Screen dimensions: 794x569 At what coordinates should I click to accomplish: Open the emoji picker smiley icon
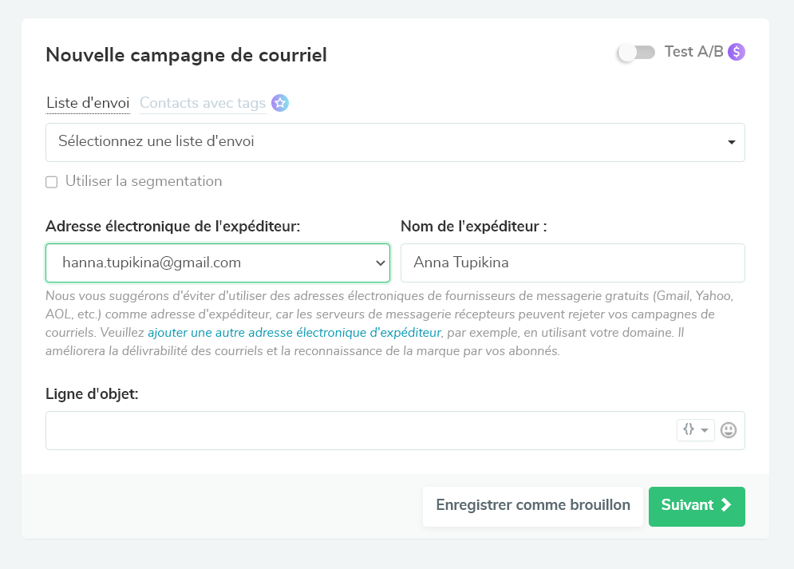(729, 430)
